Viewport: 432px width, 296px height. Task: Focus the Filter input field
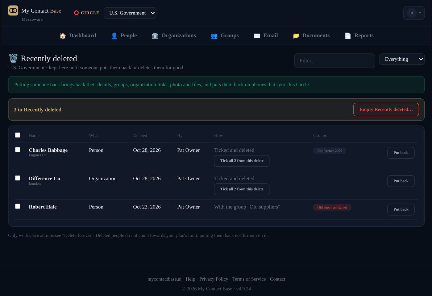334,61
